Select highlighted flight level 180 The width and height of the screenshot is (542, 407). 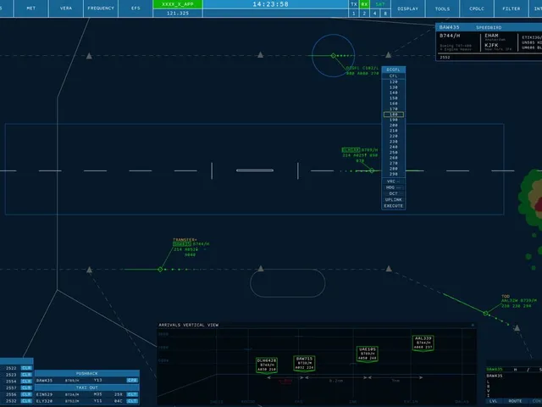point(393,114)
